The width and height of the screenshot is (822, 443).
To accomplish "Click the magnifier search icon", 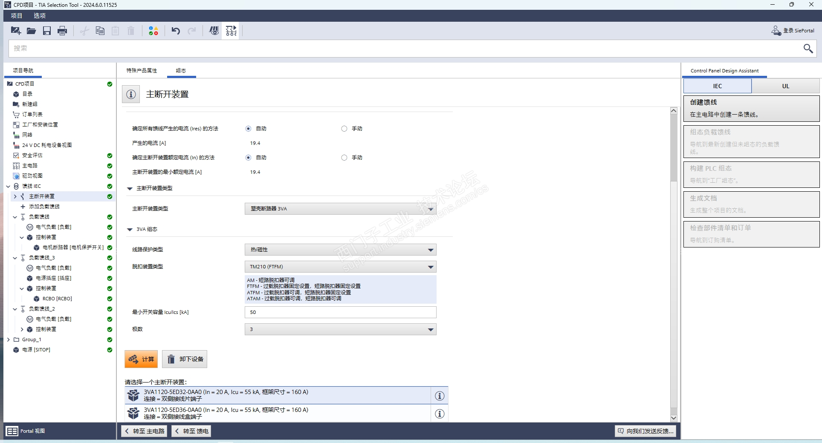I will (x=808, y=49).
